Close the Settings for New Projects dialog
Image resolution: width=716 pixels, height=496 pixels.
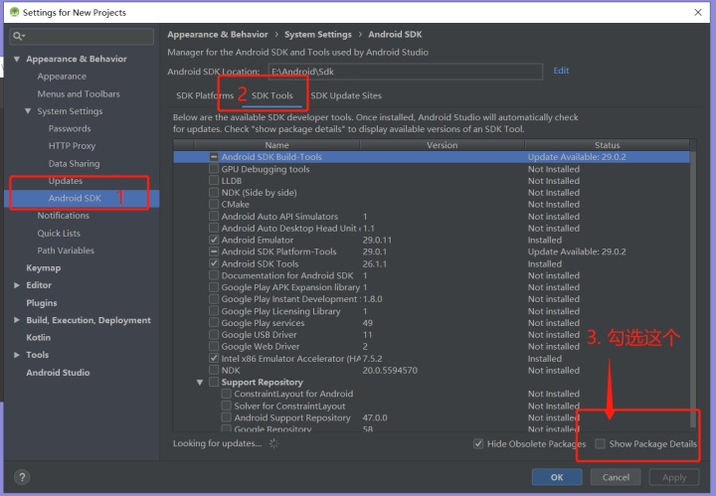pos(698,12)
